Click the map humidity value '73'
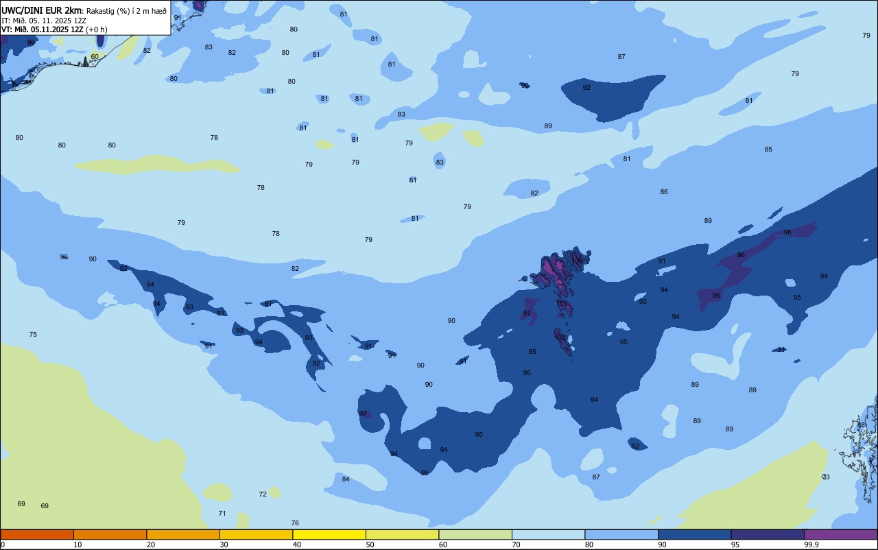 [x=826, y=477]
